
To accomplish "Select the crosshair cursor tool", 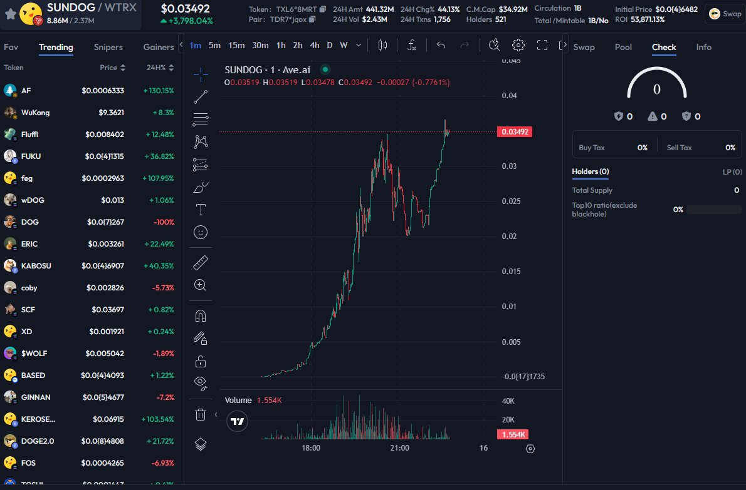I will click(201, 74).
